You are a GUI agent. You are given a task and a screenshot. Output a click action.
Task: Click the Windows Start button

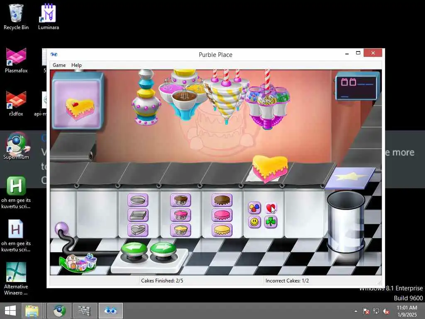tap(10, 311)
